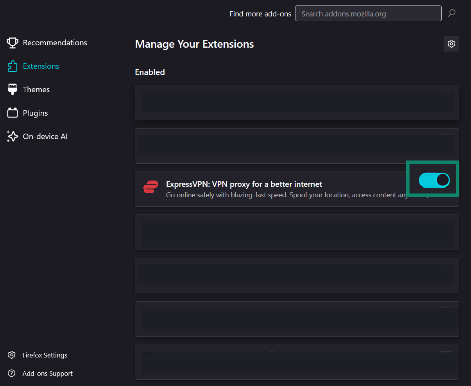Viewport: 471px width, 386px height.
Task: Click the search magnifier icon
Action: (451, 13)
